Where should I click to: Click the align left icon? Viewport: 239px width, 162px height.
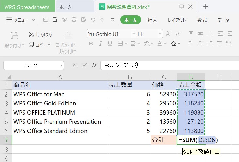[x=191, y=44]
